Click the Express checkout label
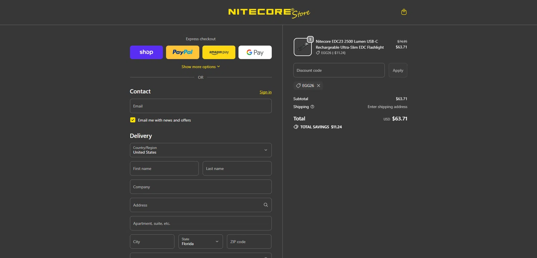 [200, 39]
